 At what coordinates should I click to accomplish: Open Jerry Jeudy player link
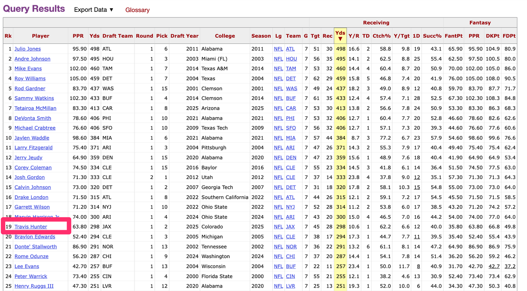pos(29,158)
